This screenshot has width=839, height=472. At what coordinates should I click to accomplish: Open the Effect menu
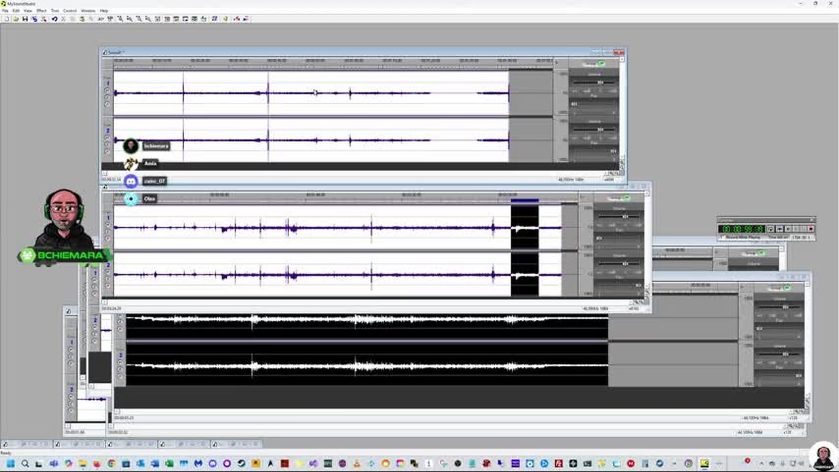point(41,10)
